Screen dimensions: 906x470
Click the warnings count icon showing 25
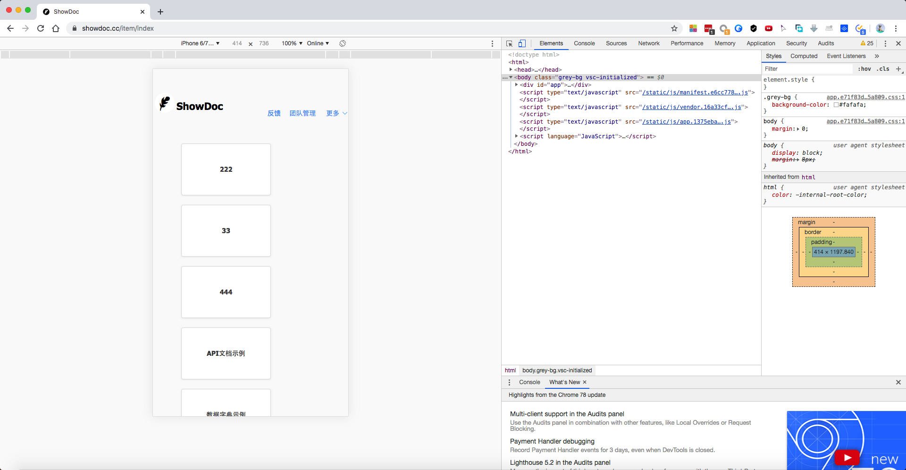[x=866, y=43]
